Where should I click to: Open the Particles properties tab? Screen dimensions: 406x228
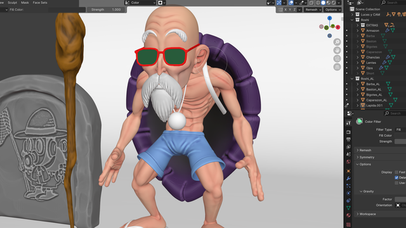(348, 186)
